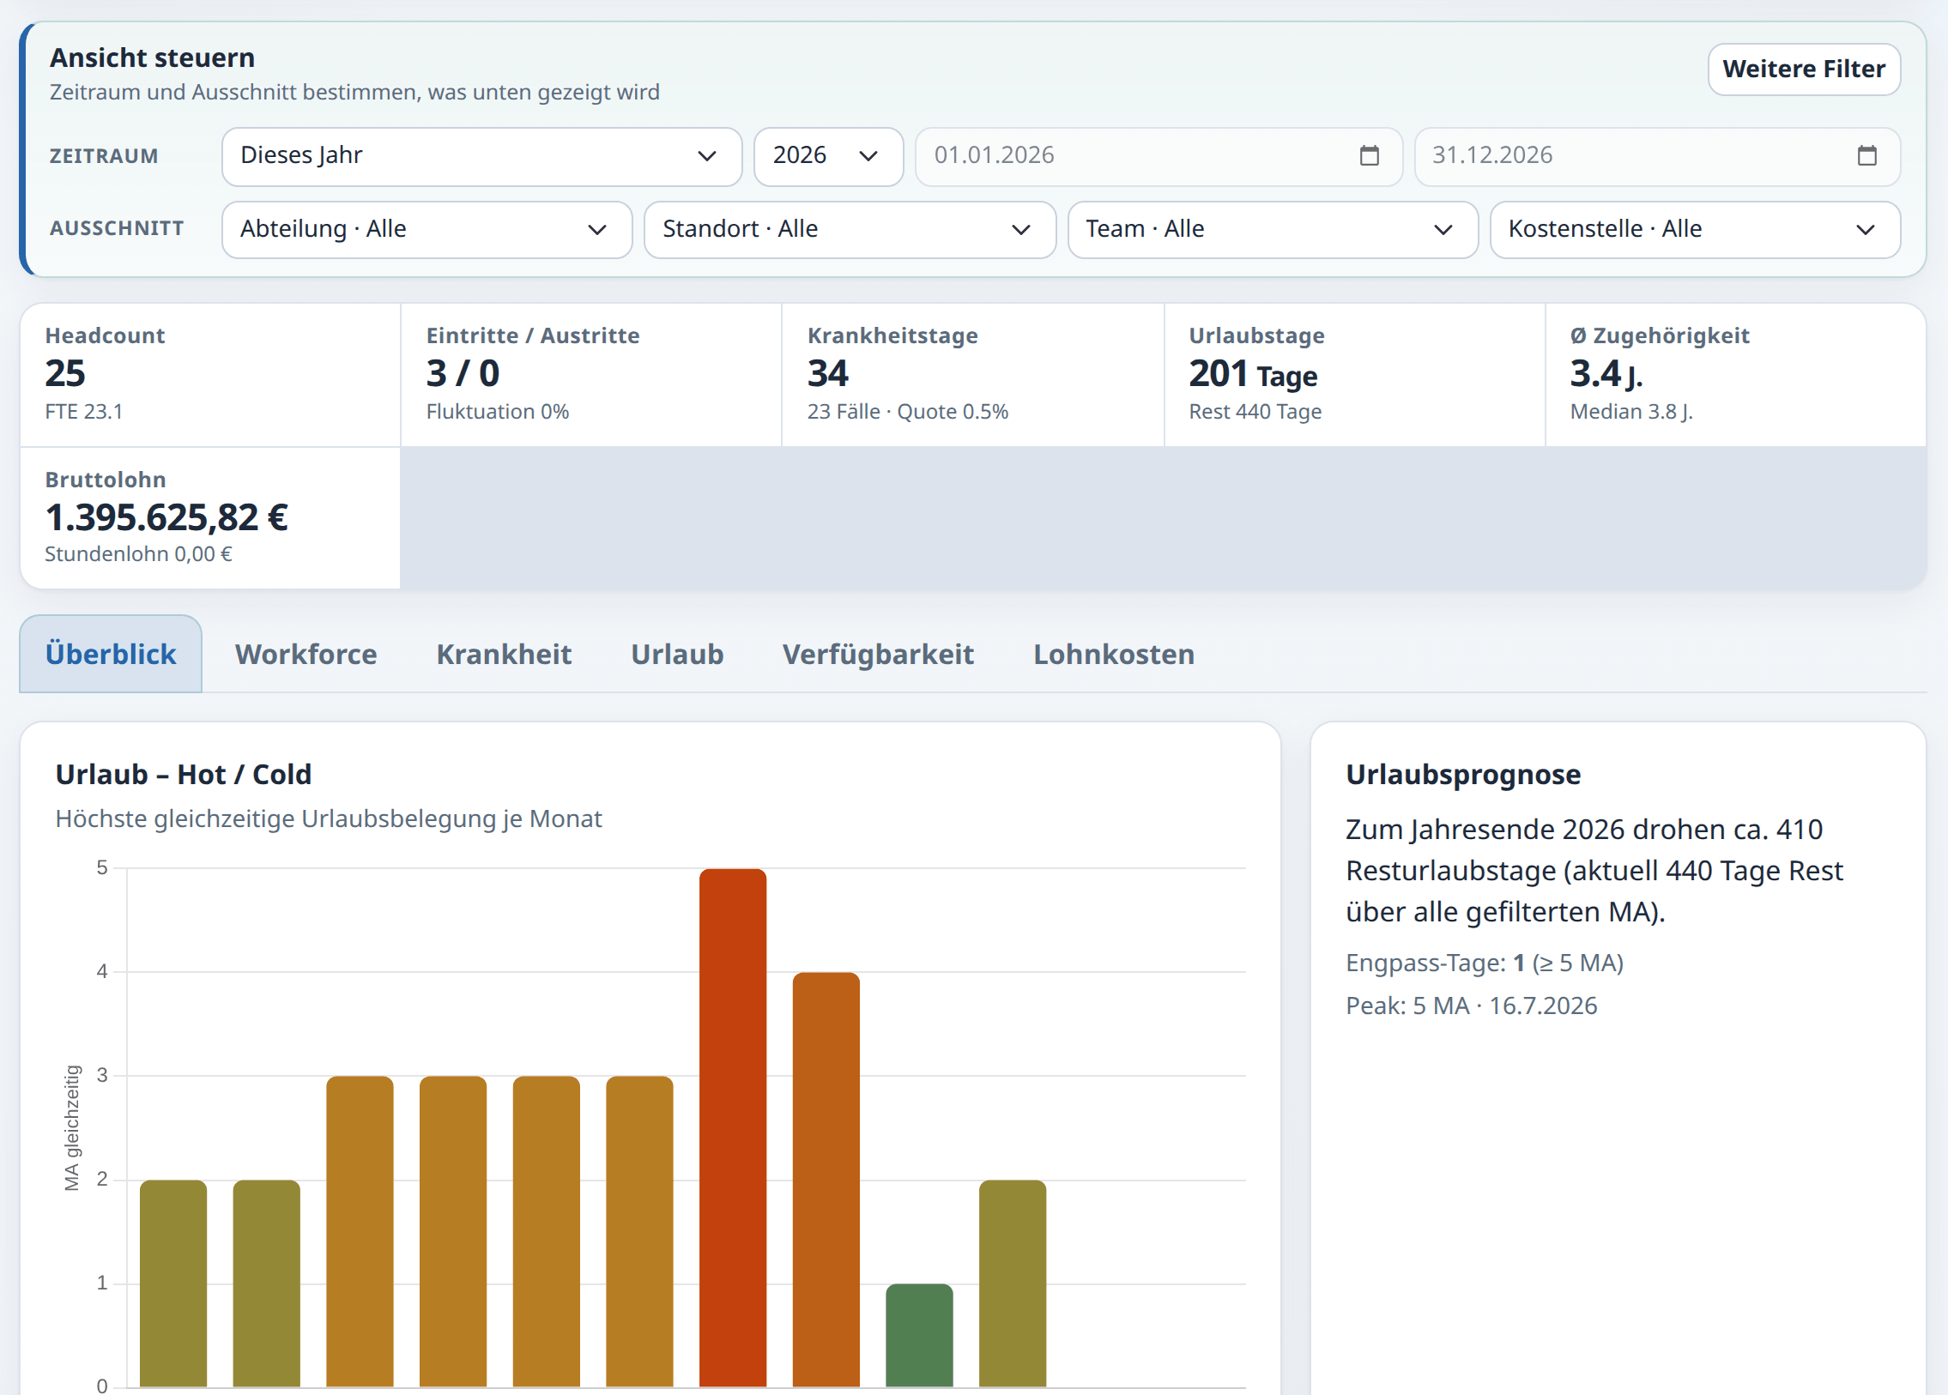This screenshot has width=1948, height=1395.
Task: Click the 'Urlaubsprognose' heading
Action: (x=1463, y=775)
